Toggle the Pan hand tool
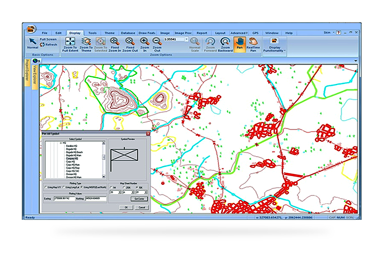 [x=239, y=44]
